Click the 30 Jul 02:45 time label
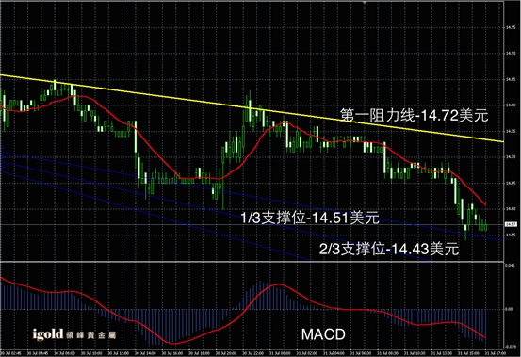This screenshot has height=357, width=521. pos(8,353)
